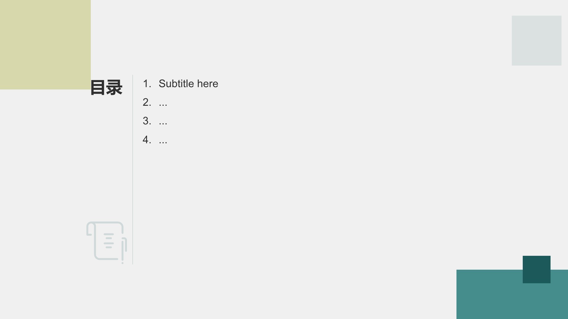Click the dark teal small square
This screenshot has width=568, height=319.
[x=536, y=269]
